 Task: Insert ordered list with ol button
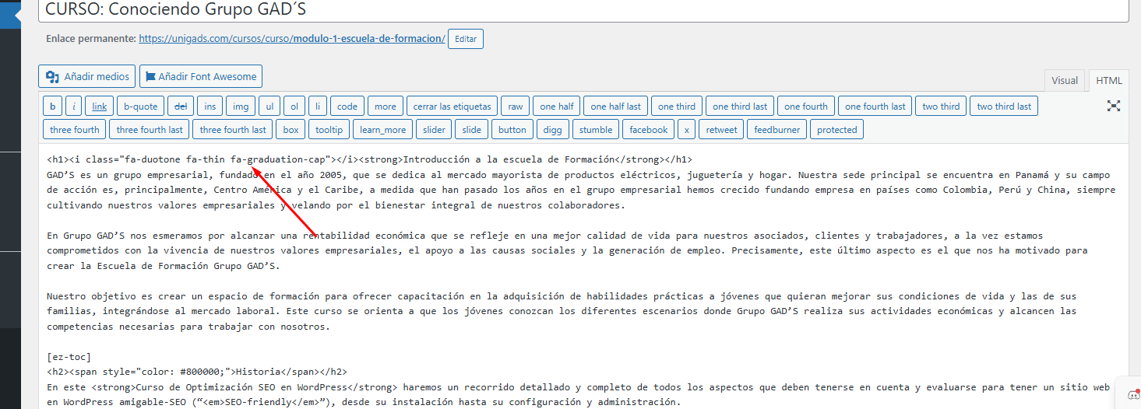[x=294, y=107]
